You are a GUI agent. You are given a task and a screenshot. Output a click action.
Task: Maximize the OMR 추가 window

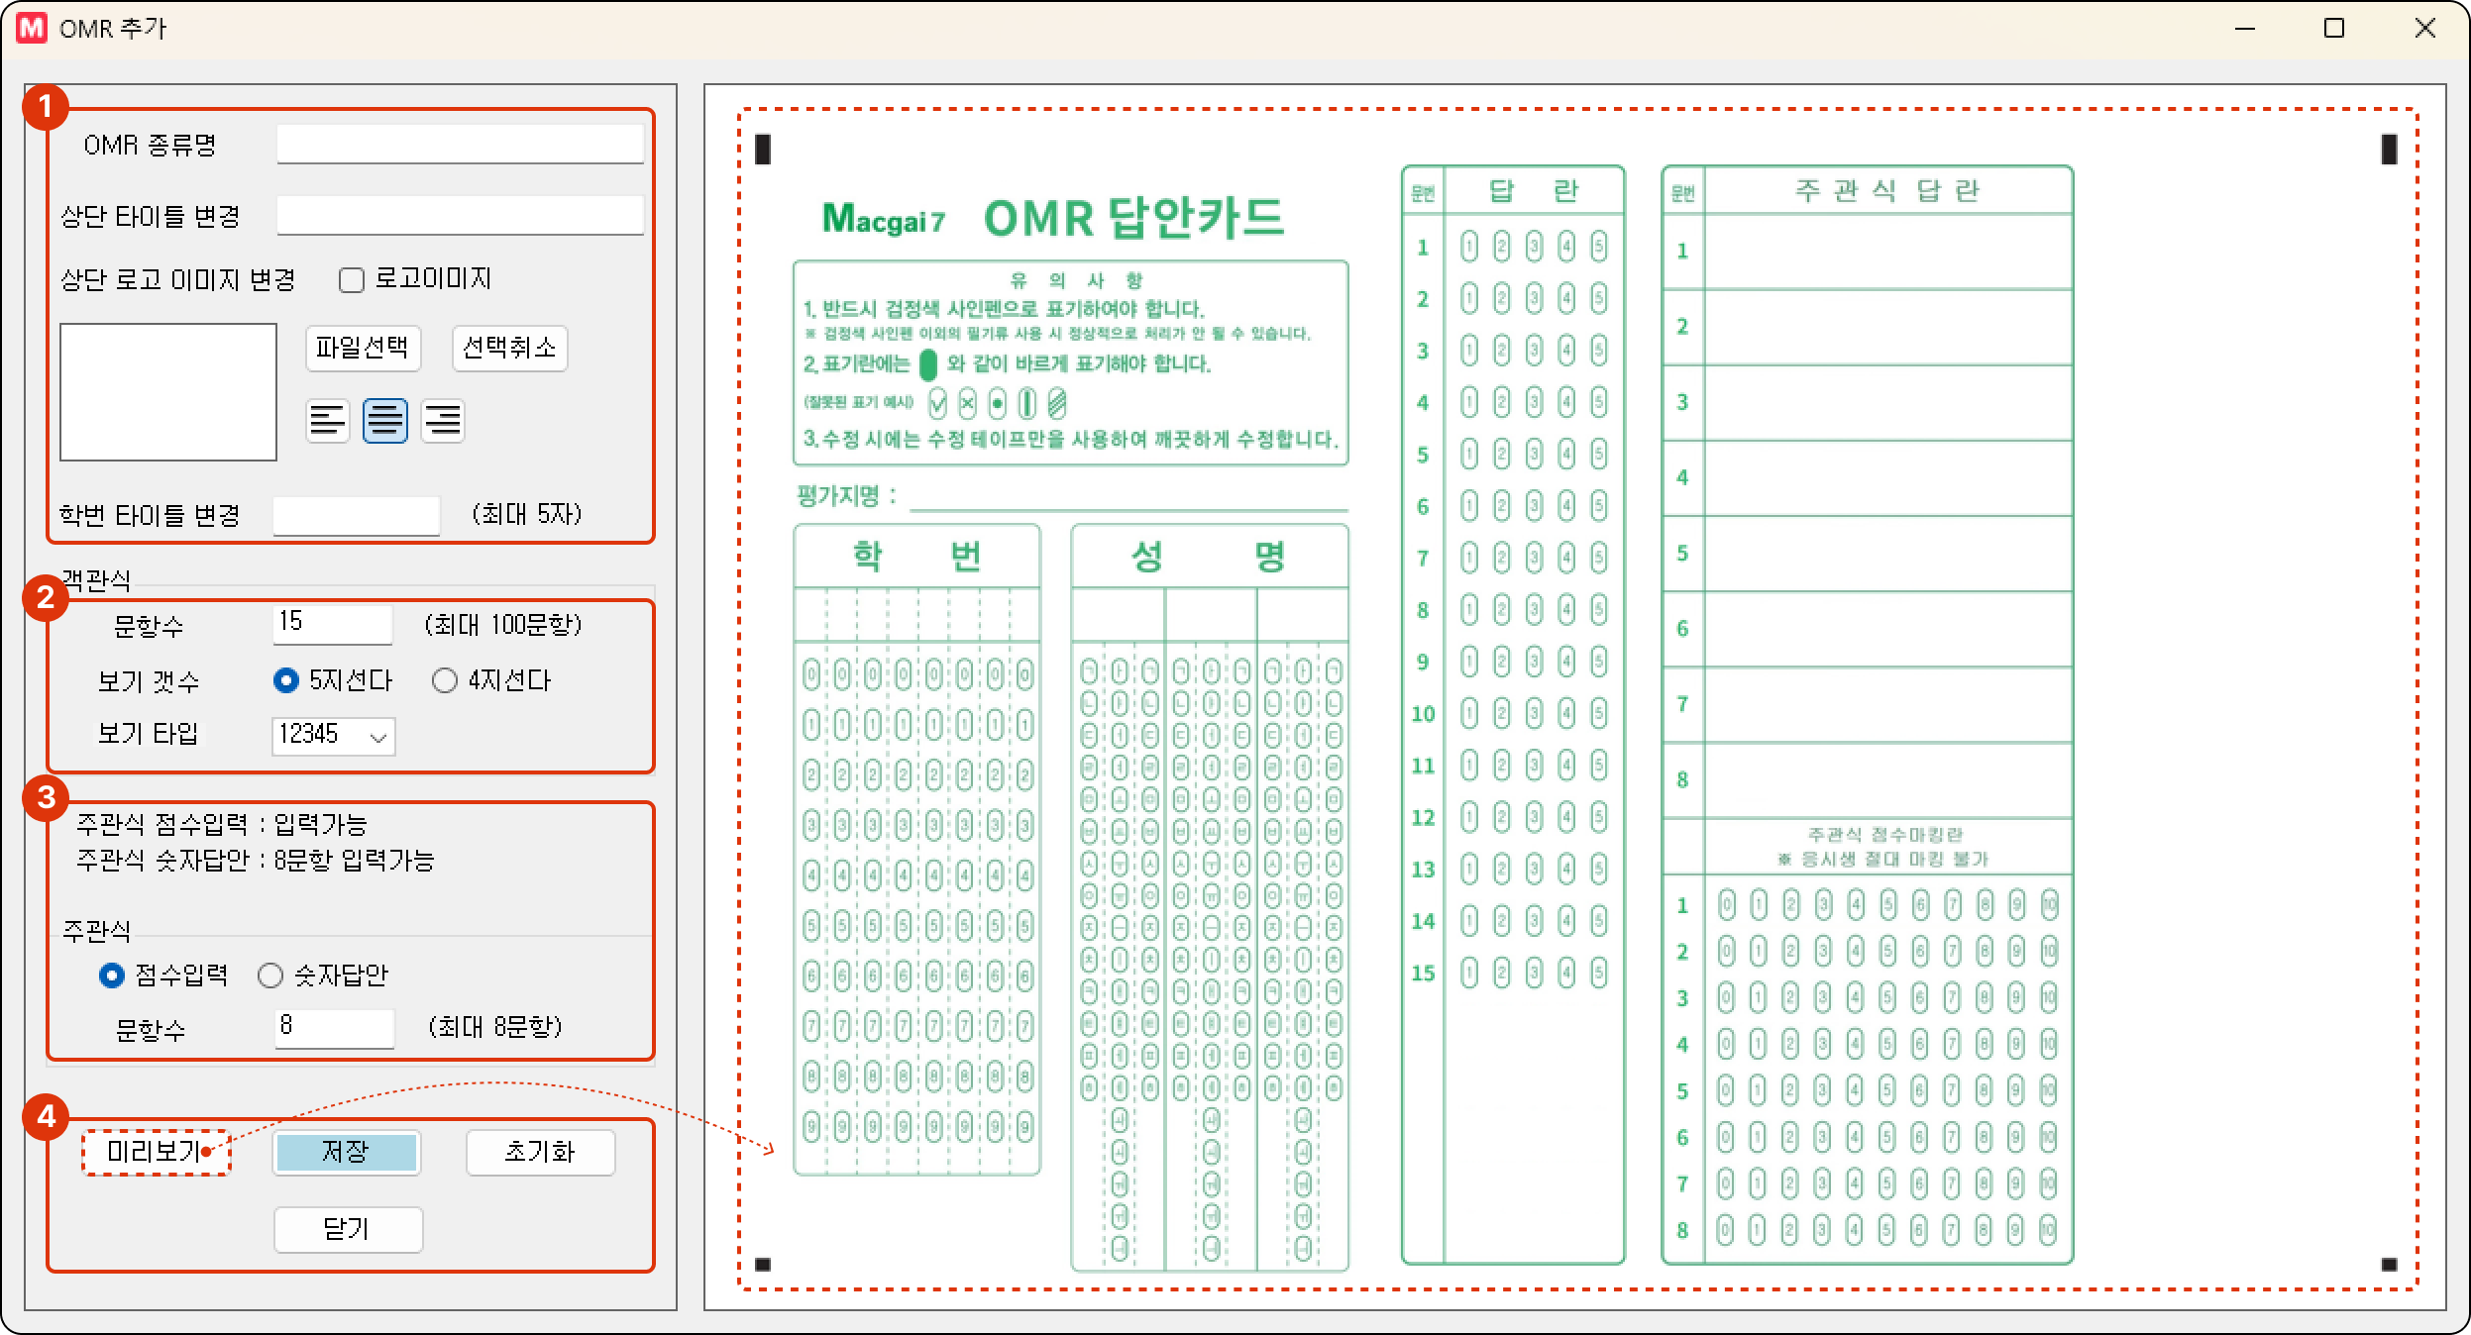(2334, 28)
